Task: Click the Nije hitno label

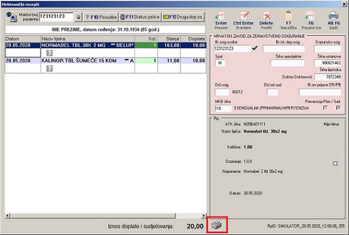Action: 331,124
